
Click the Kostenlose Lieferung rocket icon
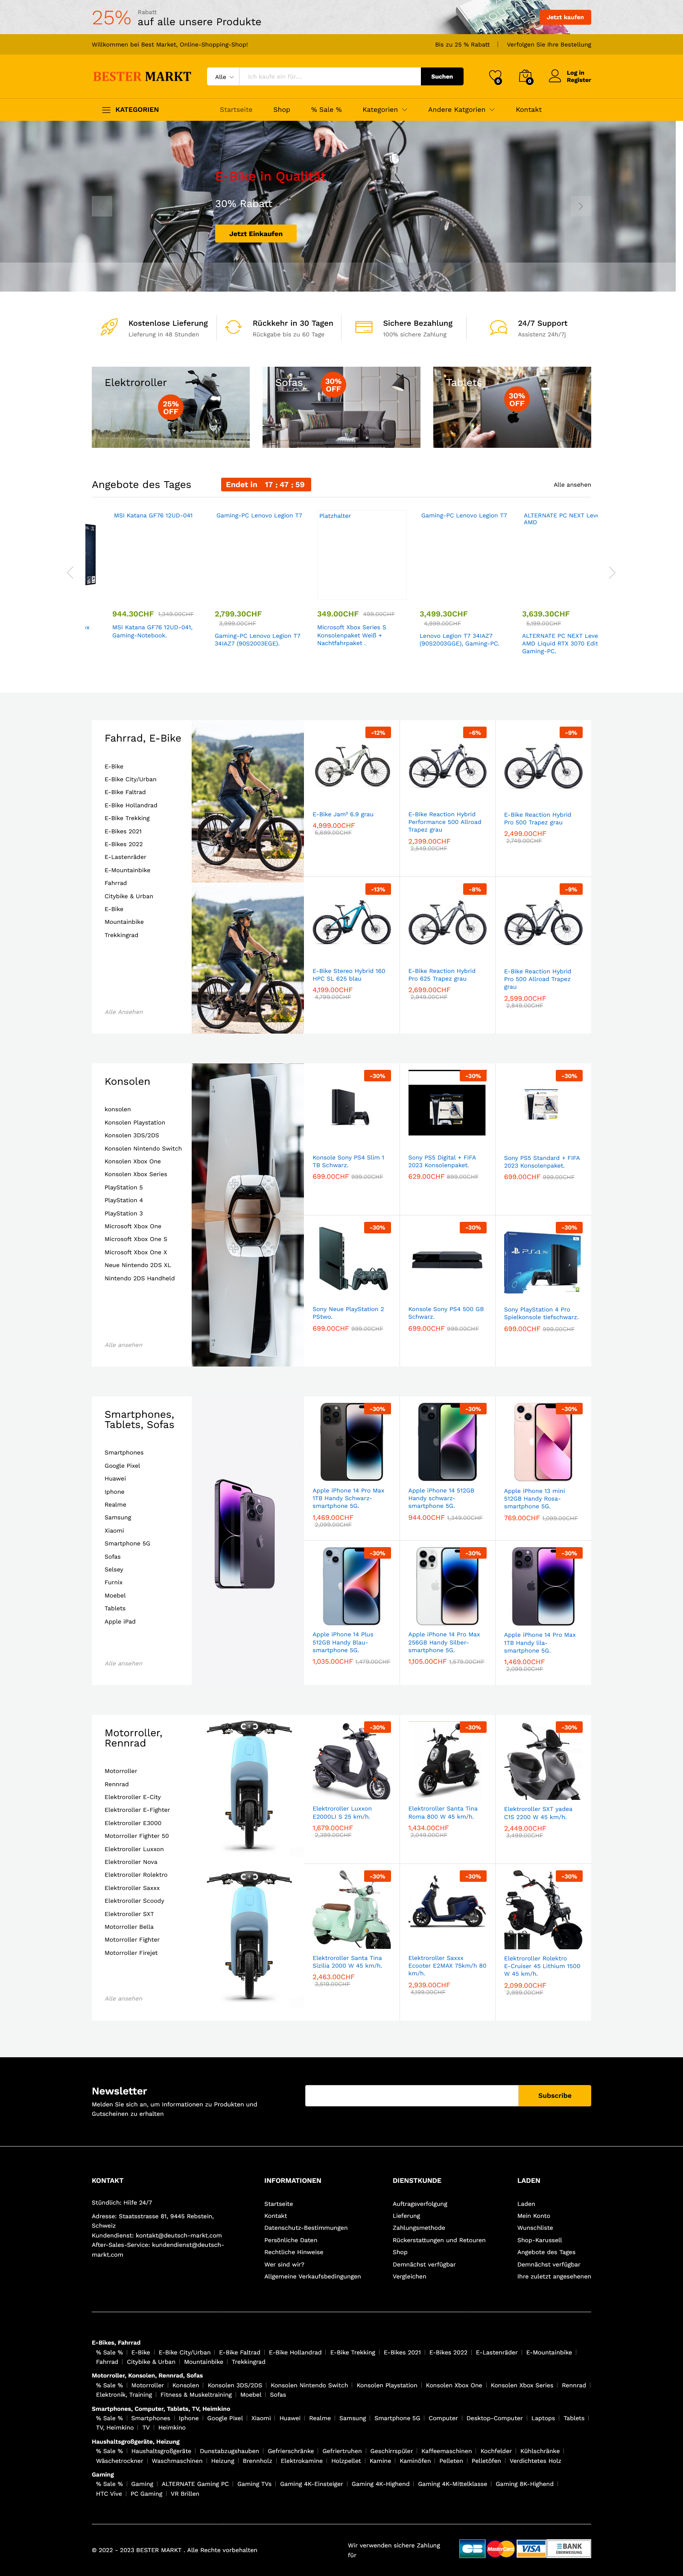pos(109,327)
